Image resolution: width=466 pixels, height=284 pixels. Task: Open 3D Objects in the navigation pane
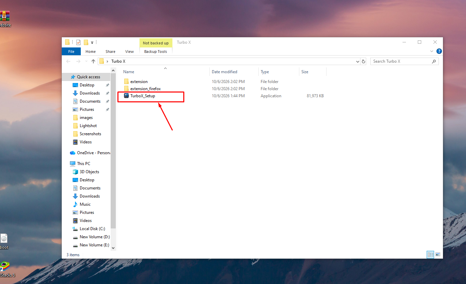point(86,172)
